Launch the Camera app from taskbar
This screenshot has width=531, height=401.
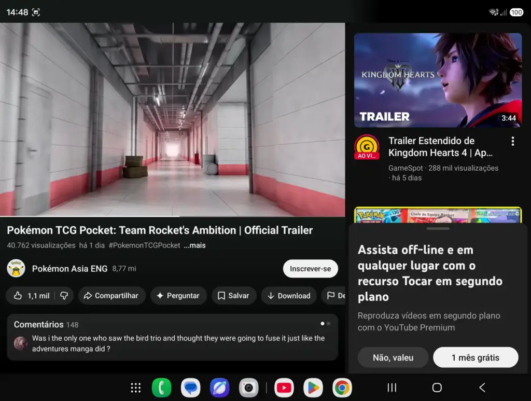coord(249,388)
